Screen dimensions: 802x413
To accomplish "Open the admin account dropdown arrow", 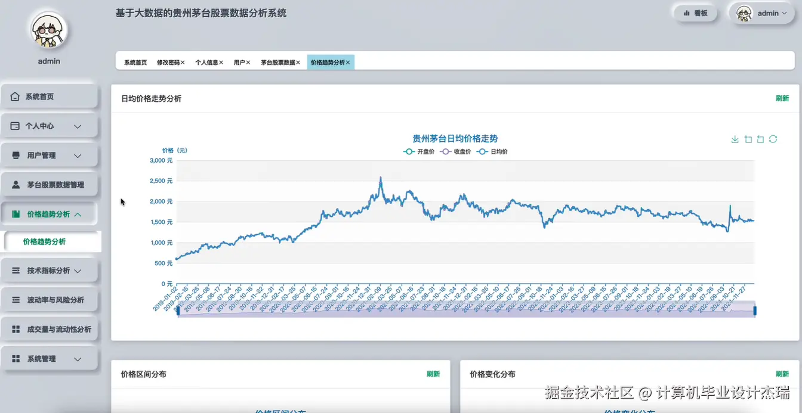I will 784,13.
